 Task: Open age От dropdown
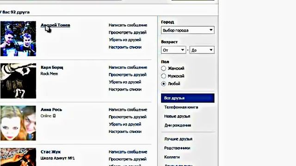[173, 50]
